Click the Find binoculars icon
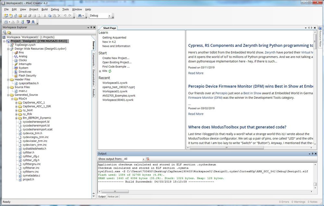The image size is (324, 206). 80,16
